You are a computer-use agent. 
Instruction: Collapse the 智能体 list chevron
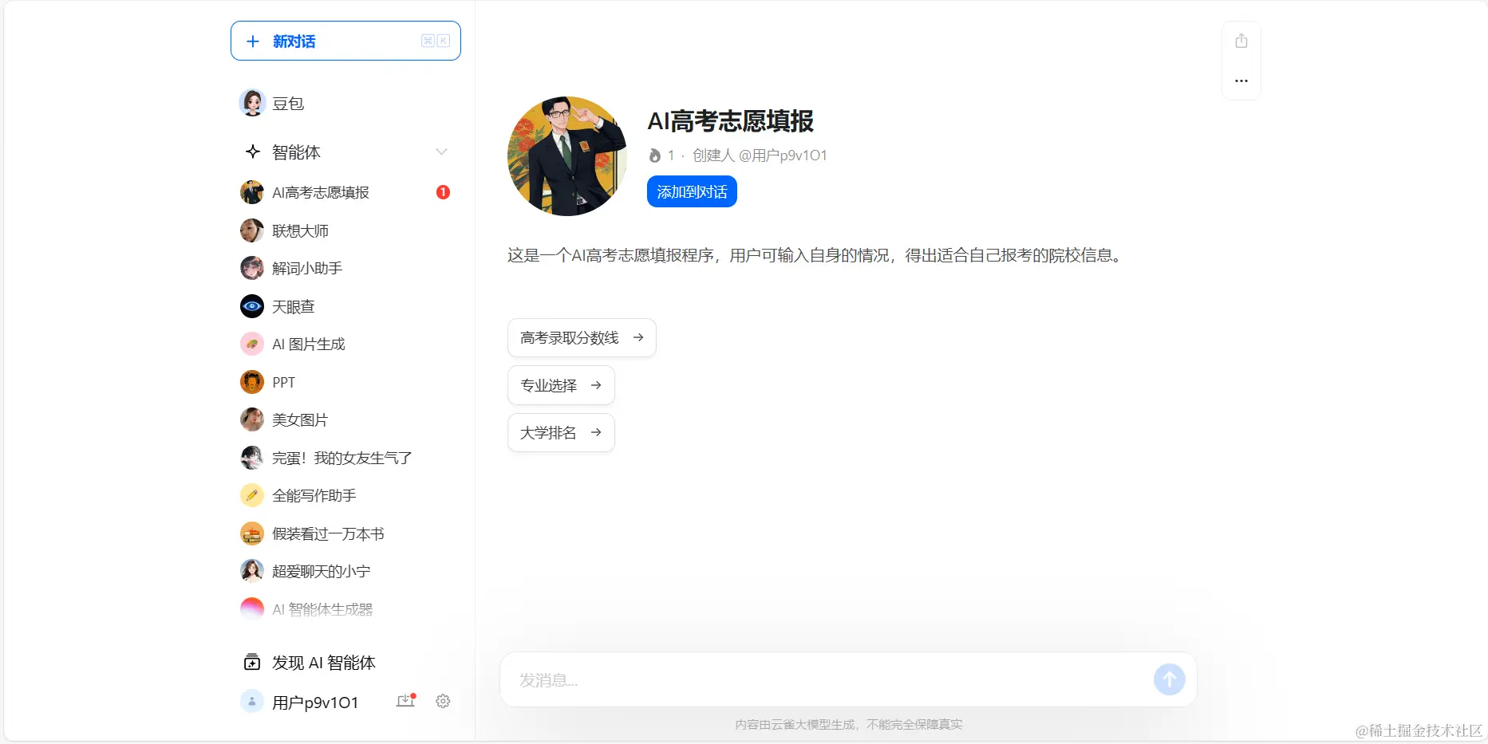pos(441,152)
